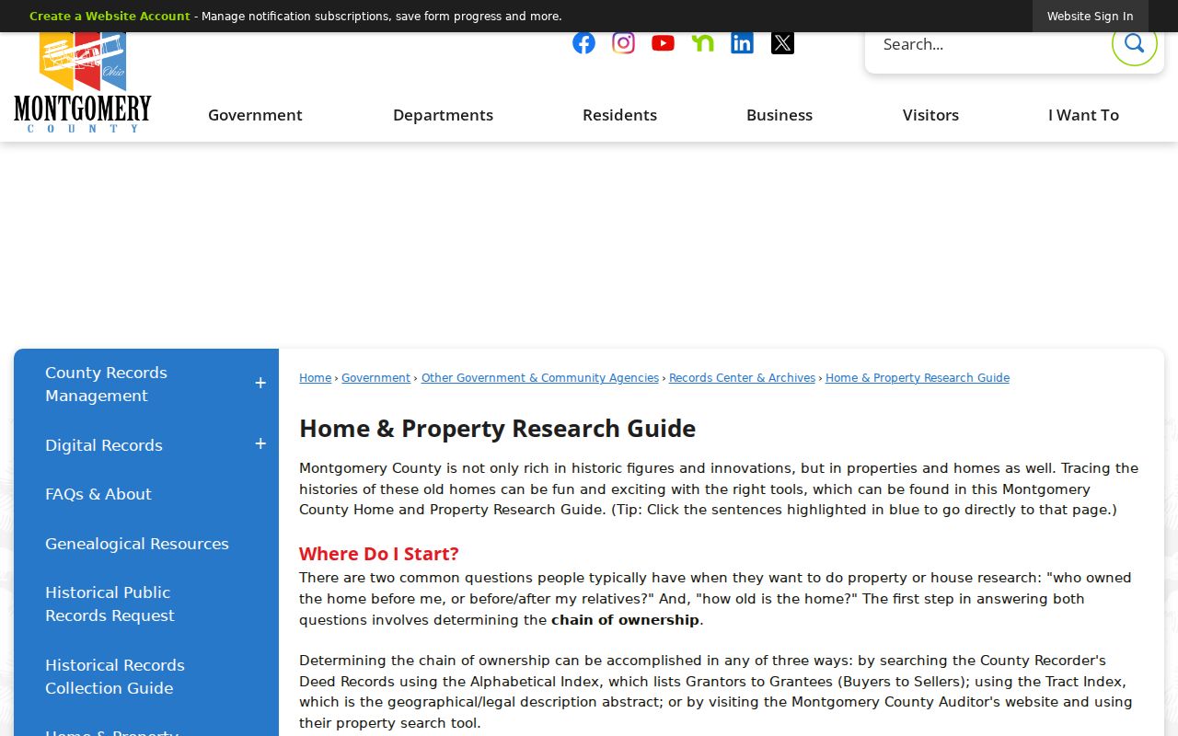Open the Facebook page icon
The image size is (1178, 736).
click(583, 43)
